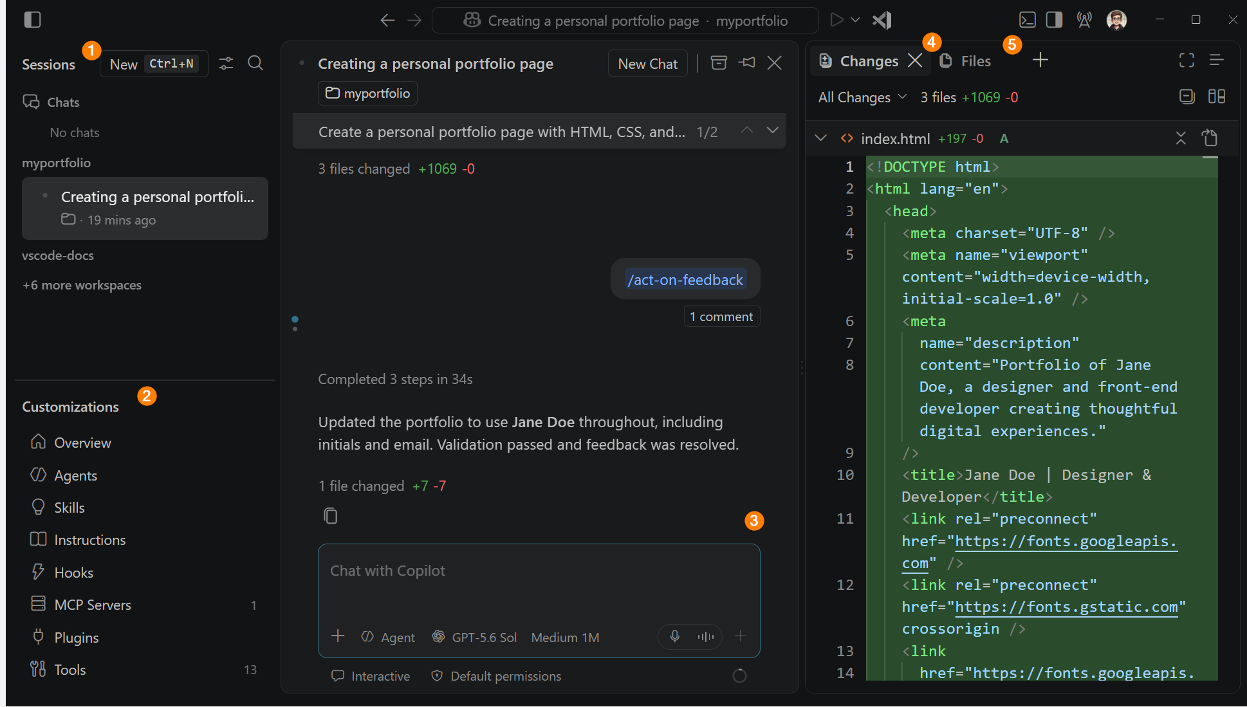Open the 'All Changes' dropdown
1247x707 pixels.
click(x=862, y=97)
